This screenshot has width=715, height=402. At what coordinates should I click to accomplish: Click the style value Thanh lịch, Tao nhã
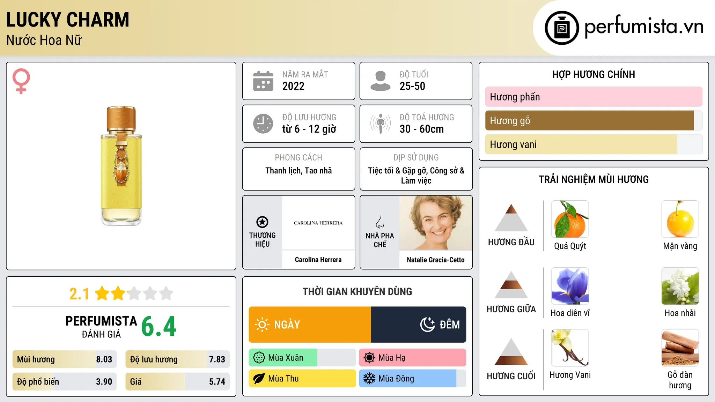point(298,171)
